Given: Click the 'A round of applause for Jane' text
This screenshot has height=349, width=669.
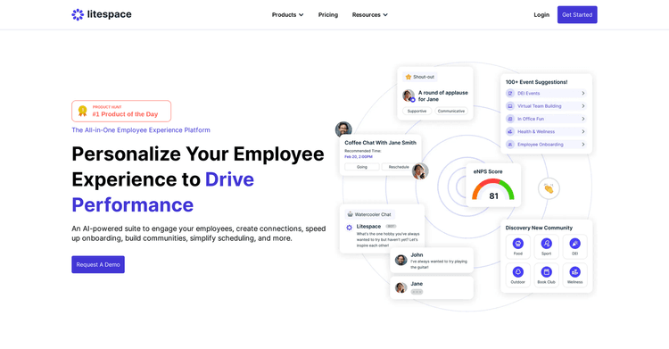Looking at the screenshot, I should (x=442, y=96).
